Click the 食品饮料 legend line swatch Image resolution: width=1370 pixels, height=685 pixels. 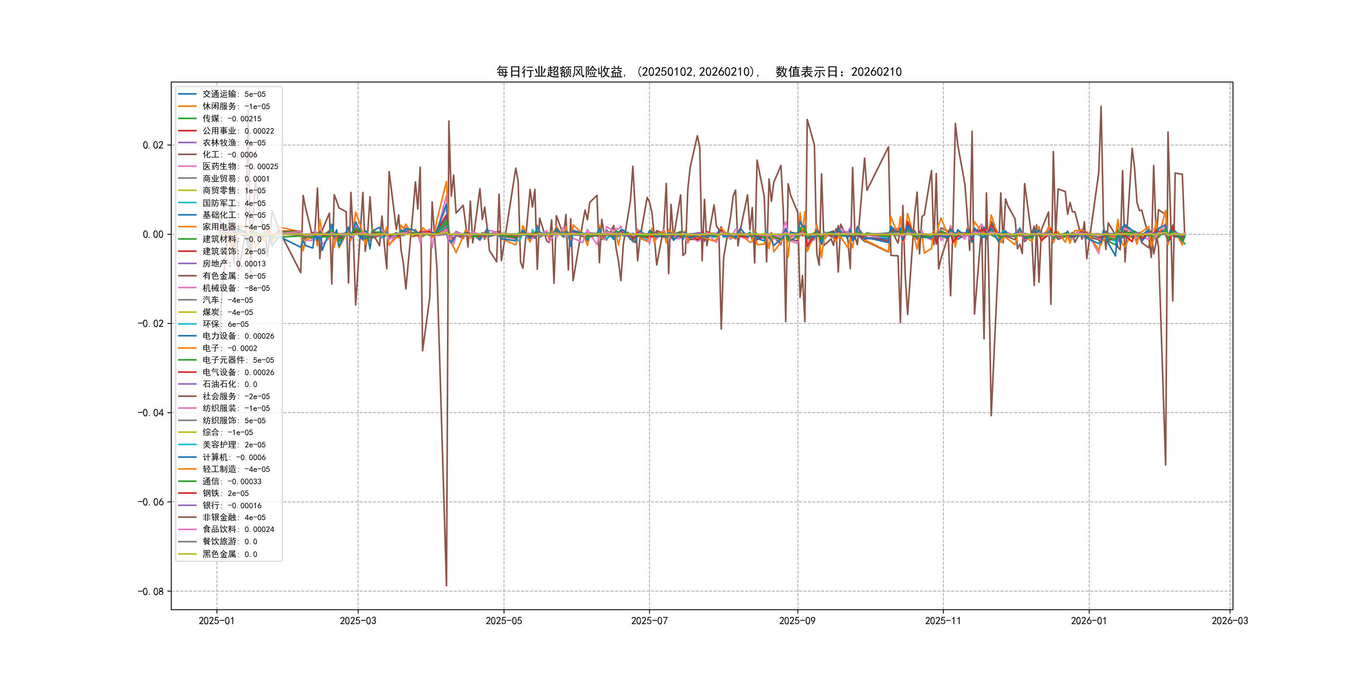tap(187, 529)
